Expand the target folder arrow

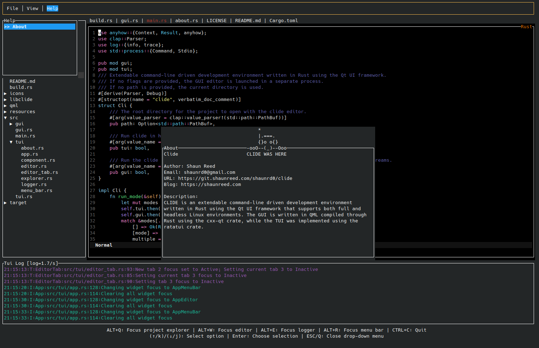point(5,203)
